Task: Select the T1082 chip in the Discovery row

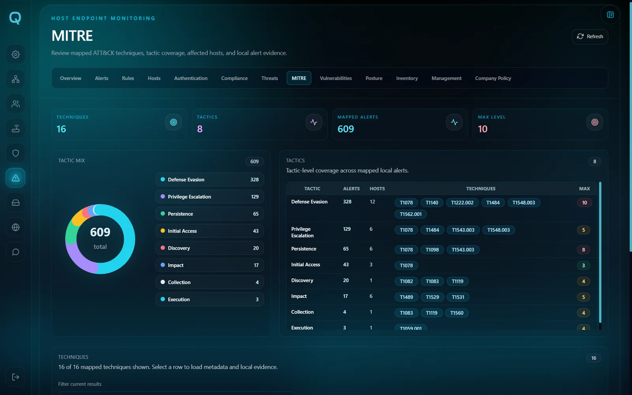Action: [x=406, y=281]
